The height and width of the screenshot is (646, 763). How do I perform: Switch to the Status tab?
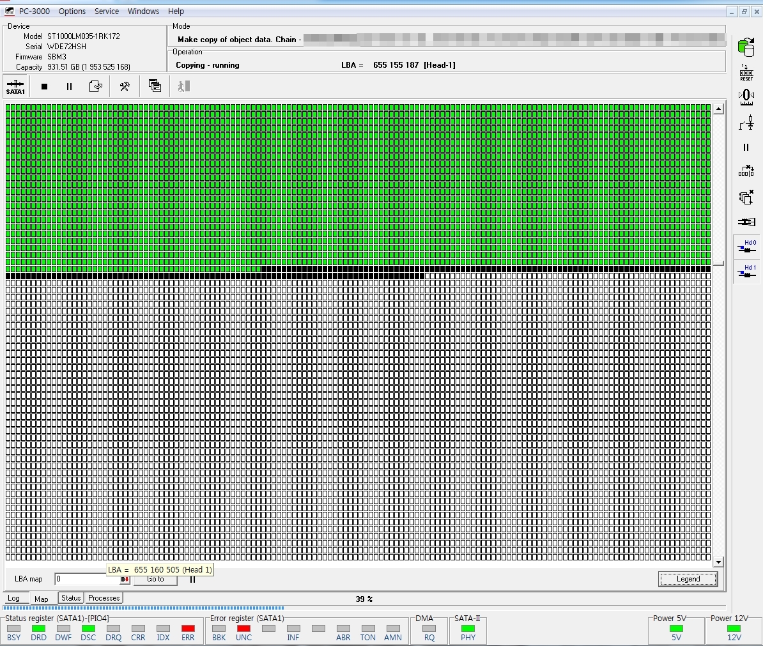tap(71, 598)
